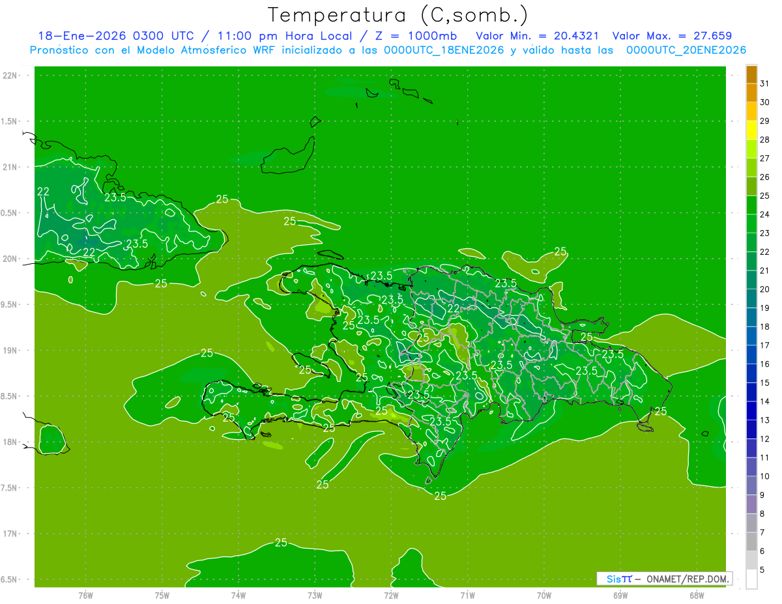Click the "22" contour label over central Hispaniola
The height and width of the screenshot is (604, 782).
tap(454, 308)
